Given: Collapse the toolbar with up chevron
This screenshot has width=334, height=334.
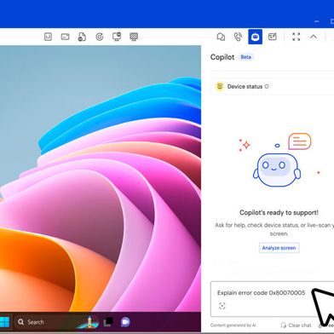Looking at the screenshot, I should [314, 37].
